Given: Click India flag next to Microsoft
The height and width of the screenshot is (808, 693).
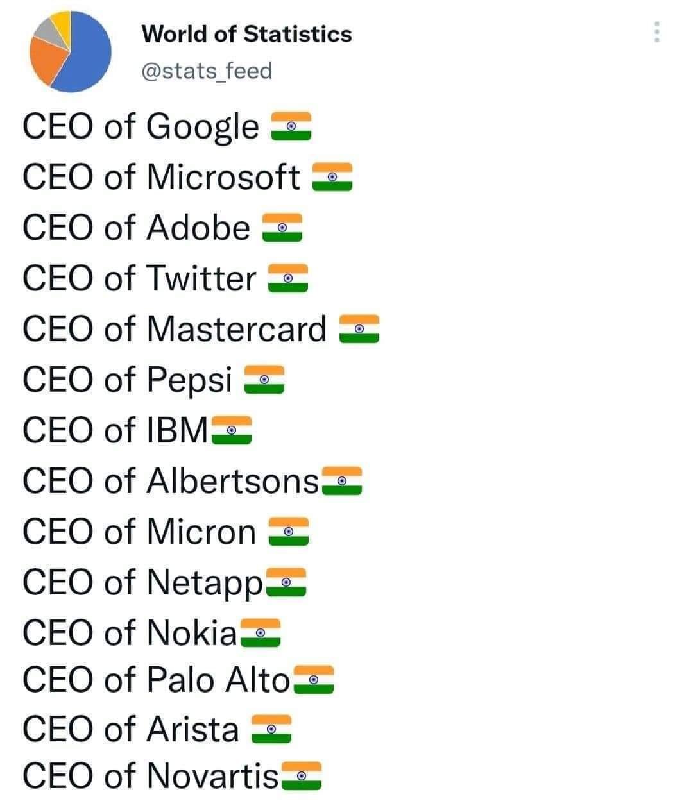Looking at the screenshot, I should pyautogui.click(x=332, y=178).
